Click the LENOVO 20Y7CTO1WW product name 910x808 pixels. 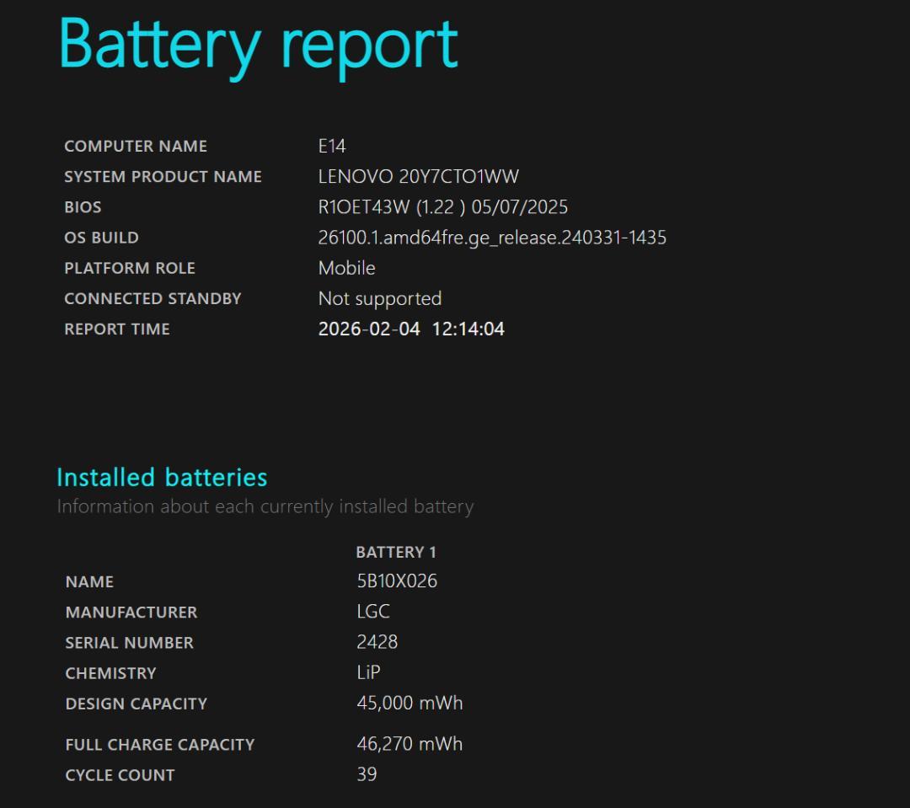pyautogui.click(x=418, y=177)
